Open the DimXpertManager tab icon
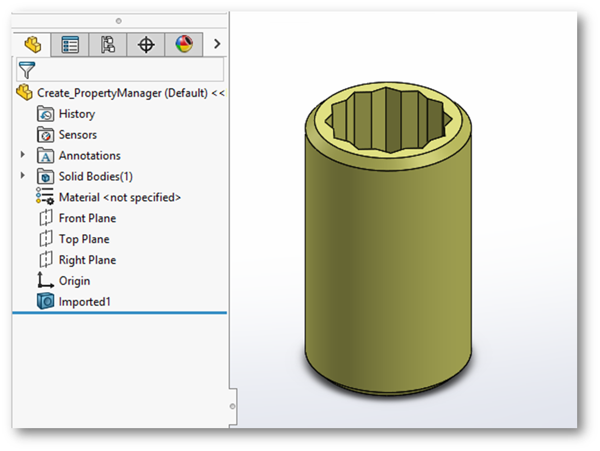 click(x=146, y=44)
